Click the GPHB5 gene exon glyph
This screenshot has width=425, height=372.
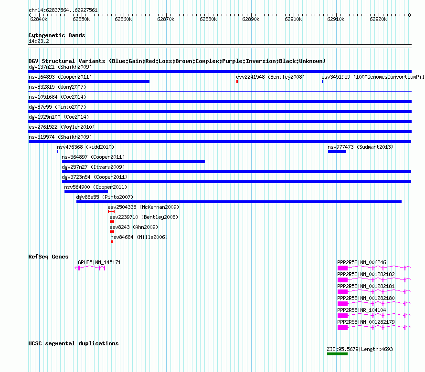tap(90, 268)
